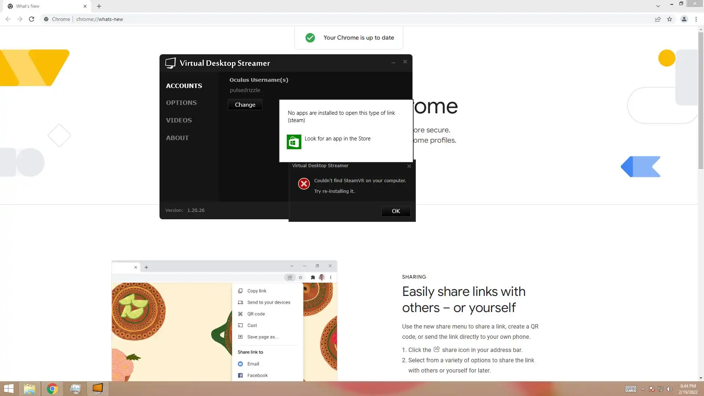Click the Change username button
The width and height of the screenshot is (704, 396).
pyautogui.click(x=245, y=104)
